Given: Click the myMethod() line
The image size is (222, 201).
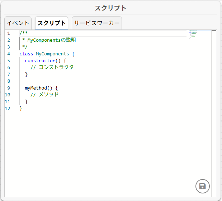Looking at the screenshot, I should click(x=41, y=88).
